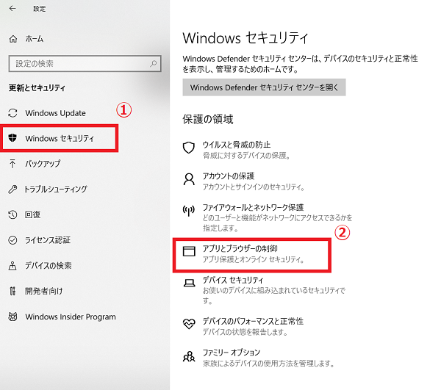Open the デバイスの検索 section
The image size is (441, 390).
coord(48,266)
